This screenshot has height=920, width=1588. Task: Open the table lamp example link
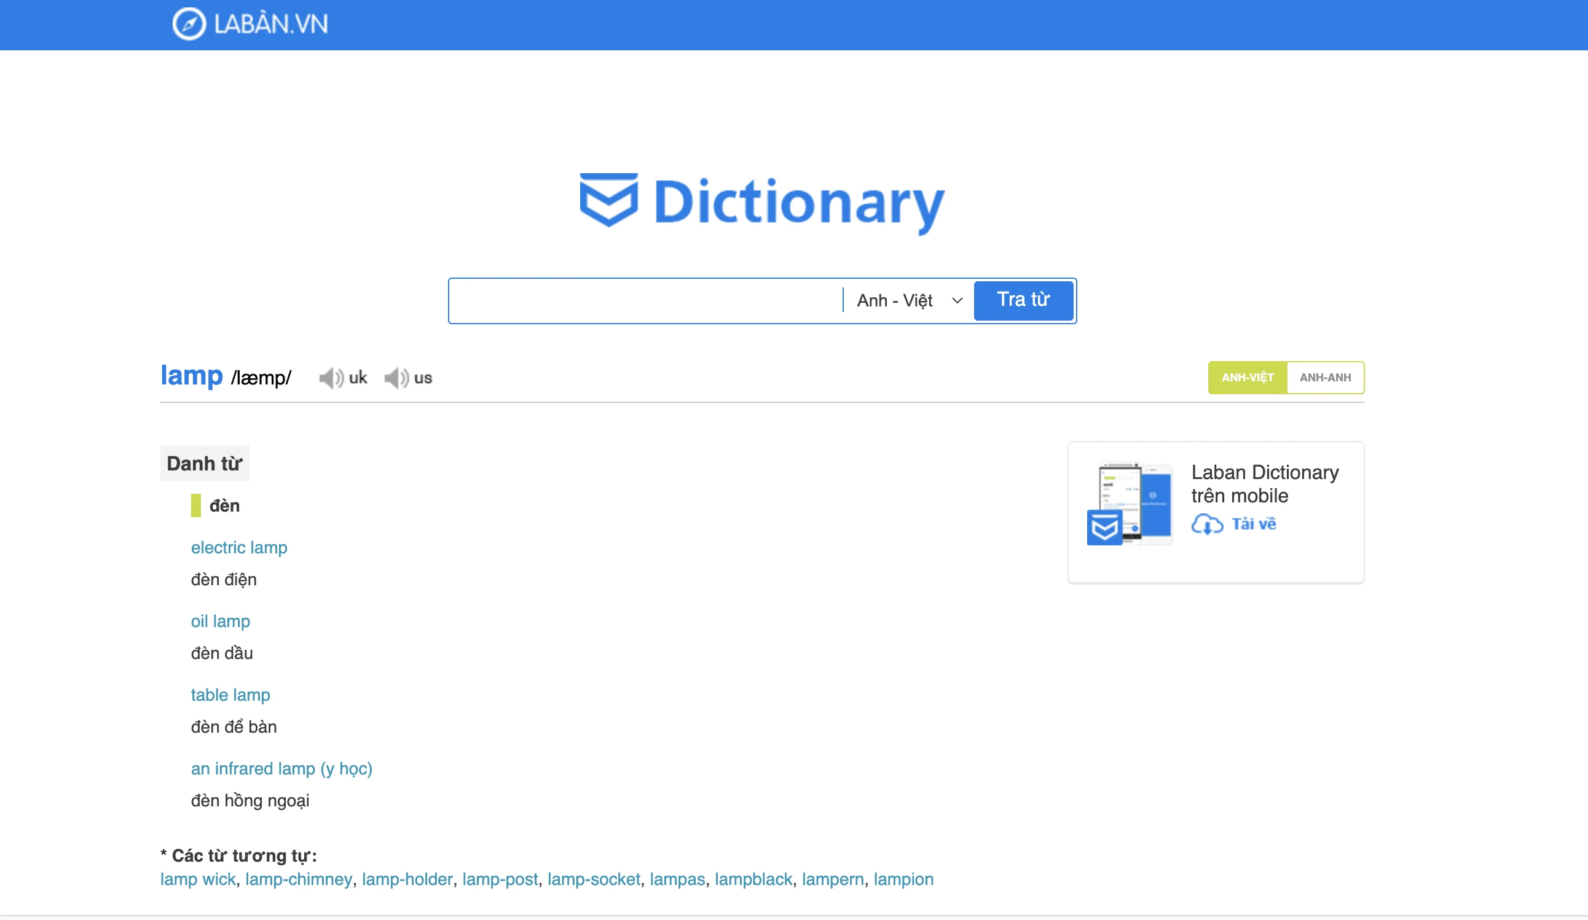pyautogui.click(x=230, y=695)
